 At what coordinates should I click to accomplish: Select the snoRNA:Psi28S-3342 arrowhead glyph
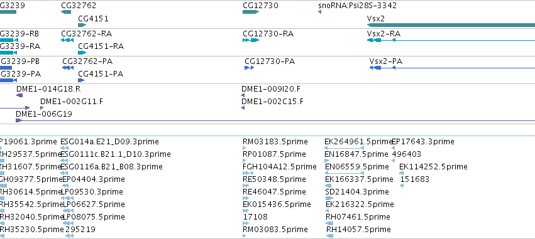(319, 12)
